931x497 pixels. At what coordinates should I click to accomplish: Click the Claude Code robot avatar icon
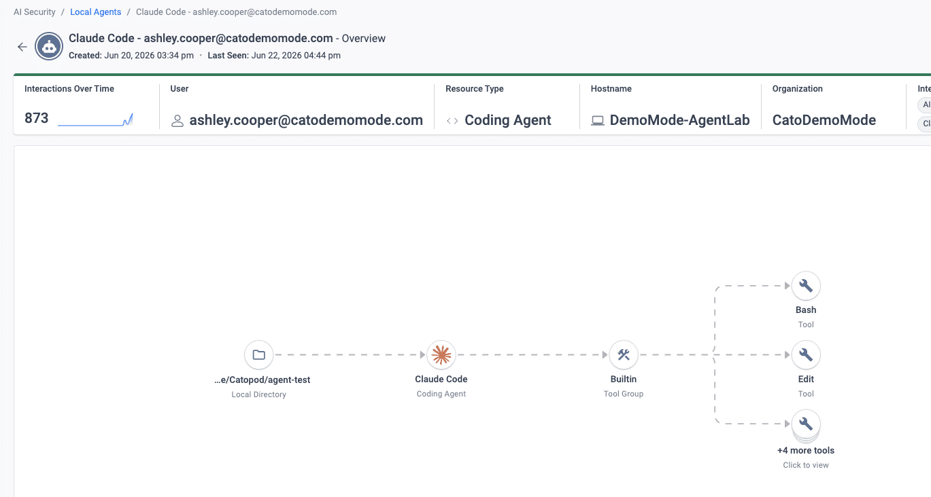(48, 46)
